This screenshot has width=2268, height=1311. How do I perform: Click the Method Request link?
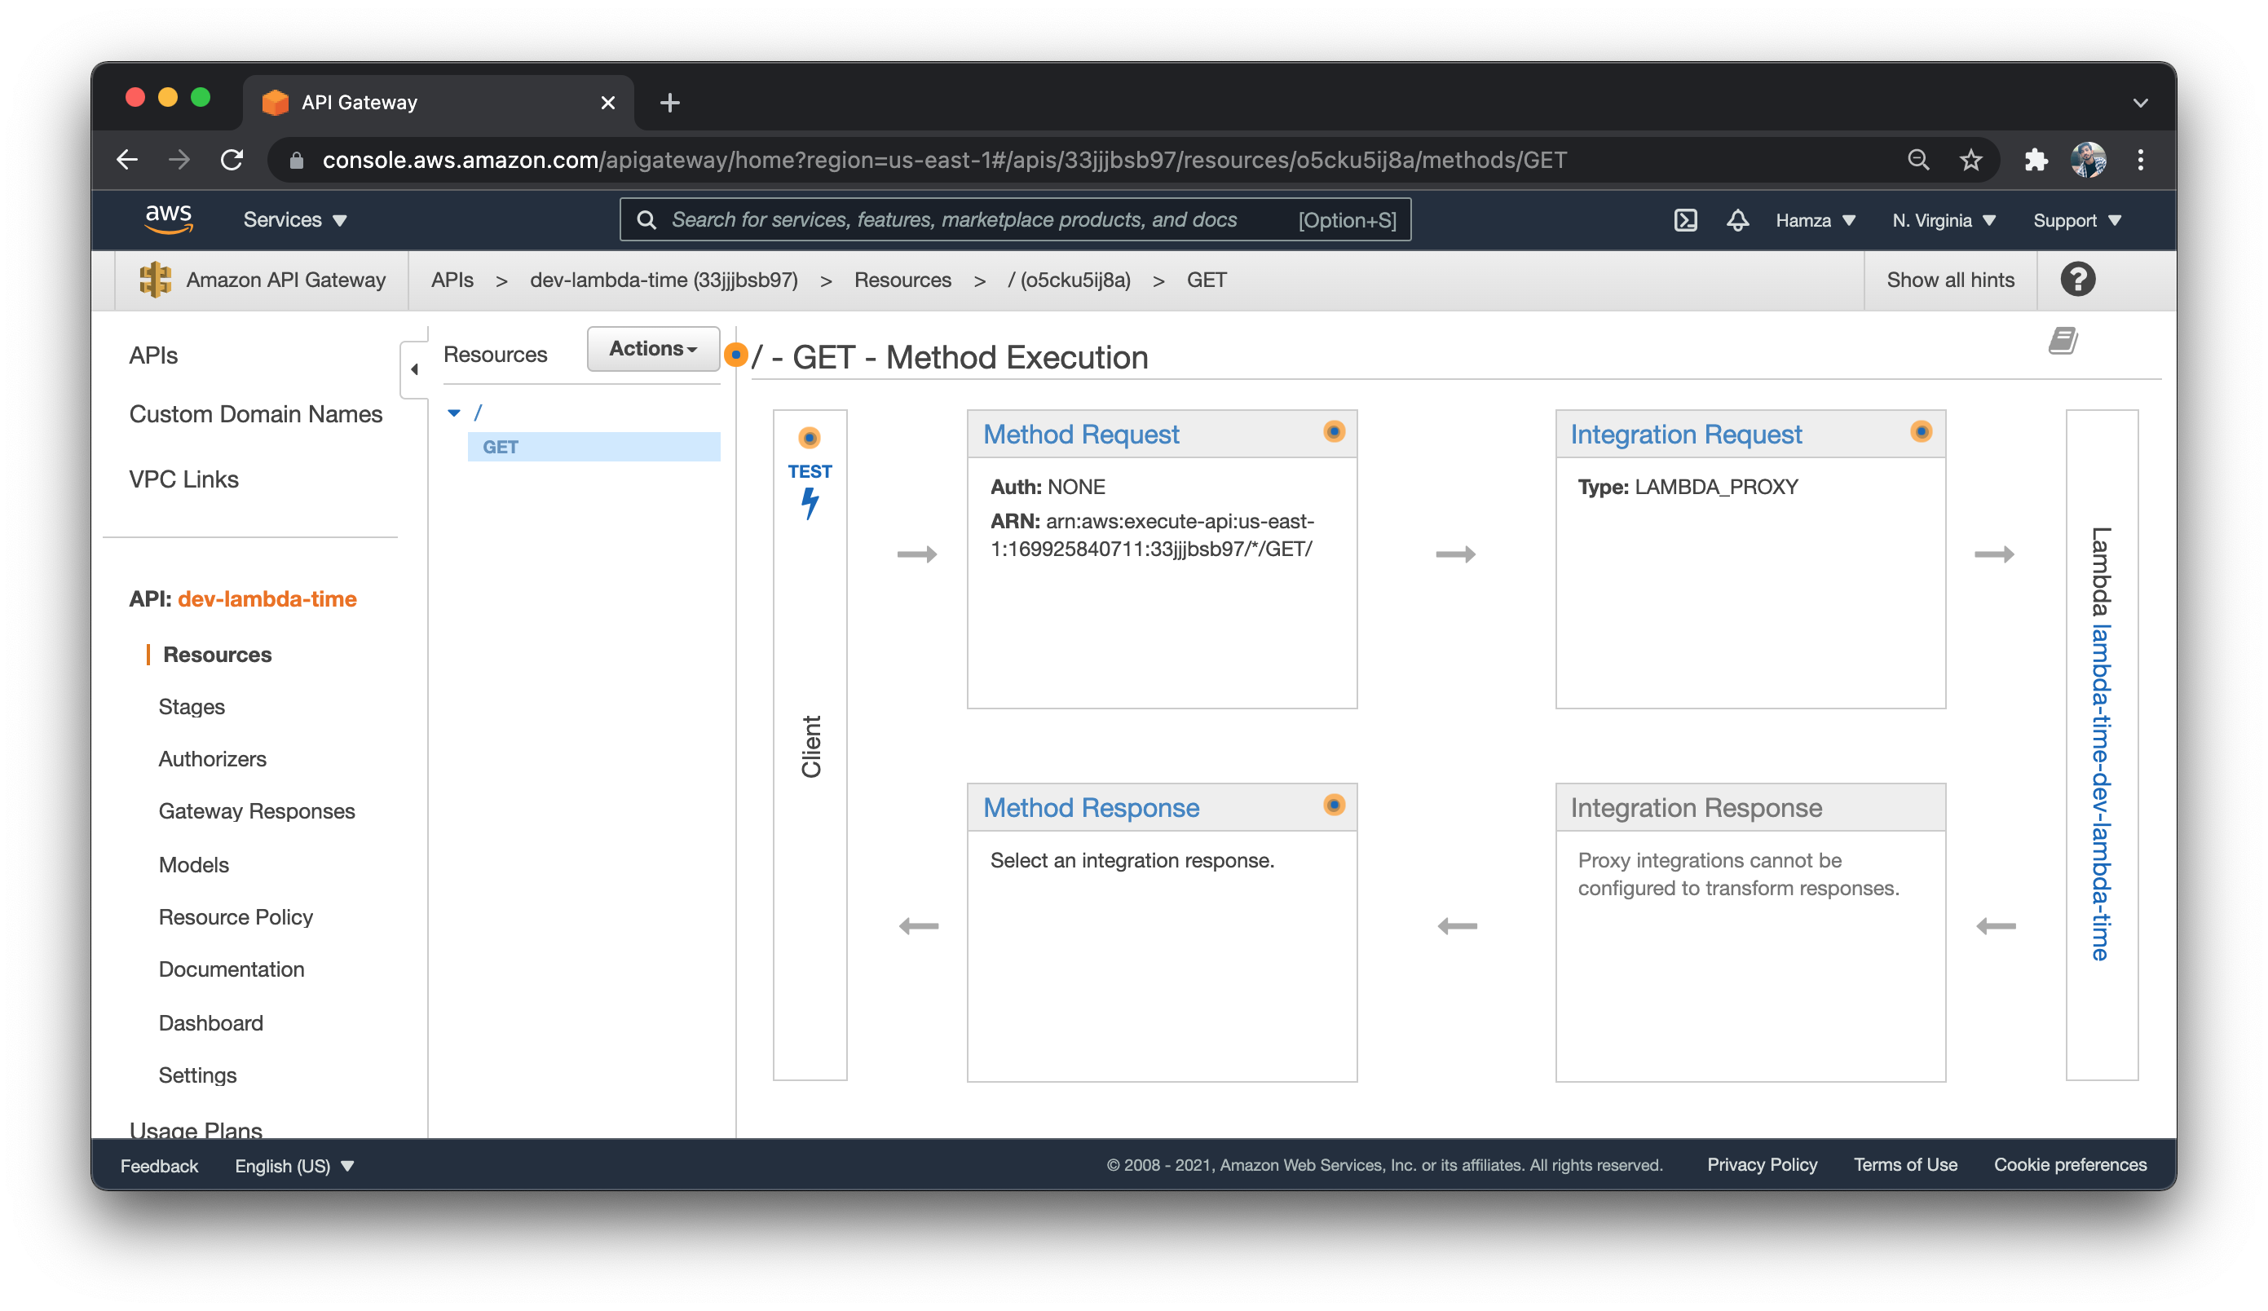pyautogui.click(x=1081, y=435)
